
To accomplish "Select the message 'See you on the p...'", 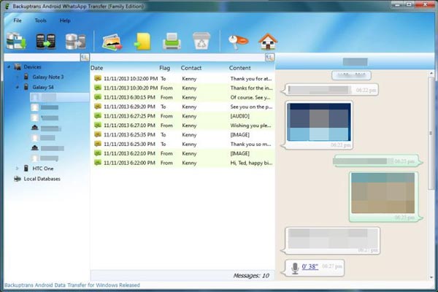I will coord(182,107).
